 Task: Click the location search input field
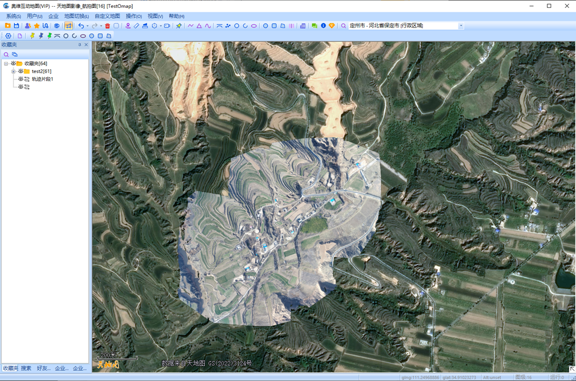[402, 26]
